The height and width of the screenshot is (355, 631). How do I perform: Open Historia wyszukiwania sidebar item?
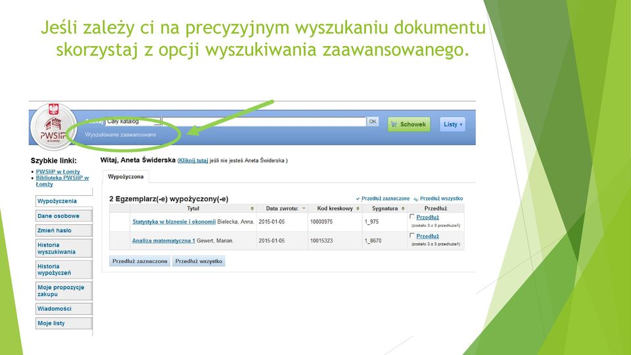64,248
